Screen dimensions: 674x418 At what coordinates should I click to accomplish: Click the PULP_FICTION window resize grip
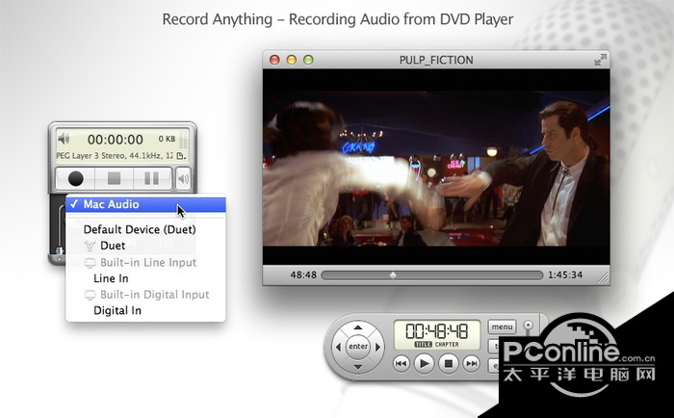point(604,278)
